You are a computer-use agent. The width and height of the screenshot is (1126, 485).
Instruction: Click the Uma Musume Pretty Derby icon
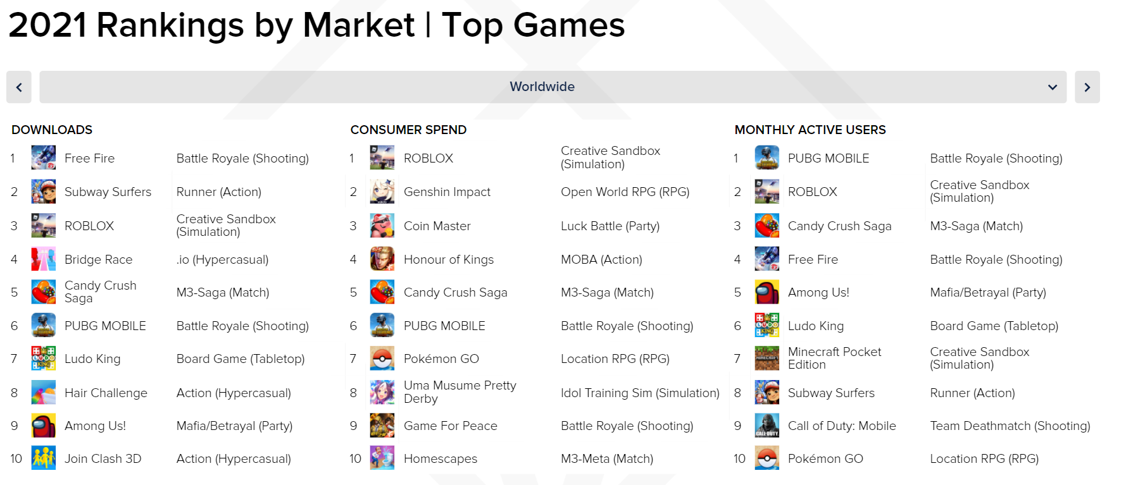382,392
